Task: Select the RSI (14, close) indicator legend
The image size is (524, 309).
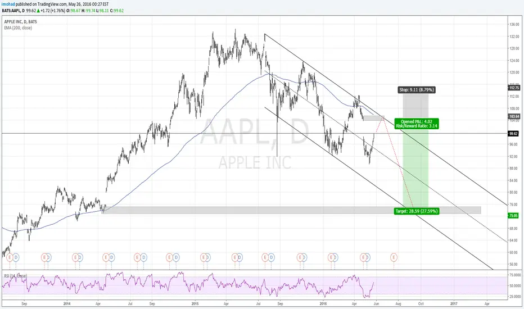Action: click(15, 276)
